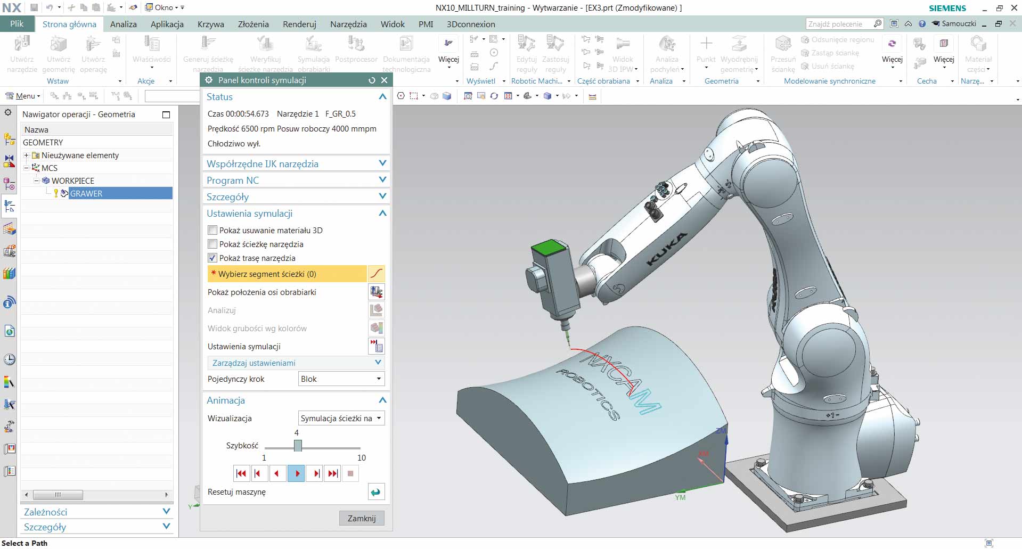Open the Plik menu
This screenshot has width=1022, height=549.
[17, 24]
